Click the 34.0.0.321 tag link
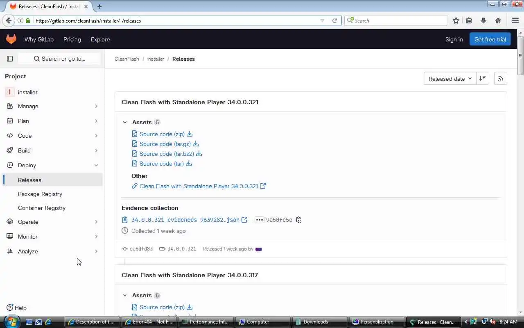This screenshot has height=328, width=524. (182, 249)
